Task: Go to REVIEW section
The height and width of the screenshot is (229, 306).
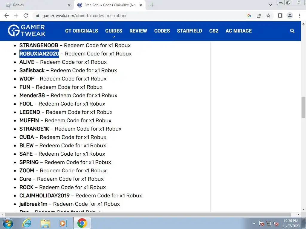Action: point(138,31)
